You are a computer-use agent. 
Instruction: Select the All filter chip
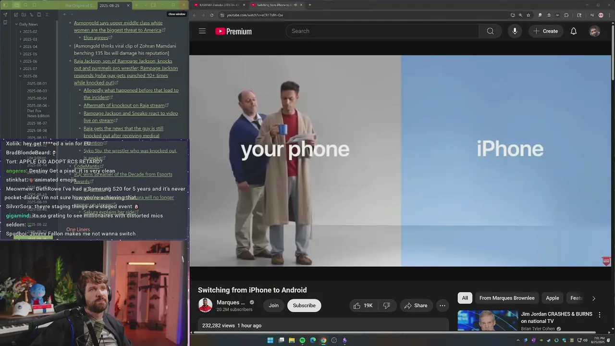point(465,298)
